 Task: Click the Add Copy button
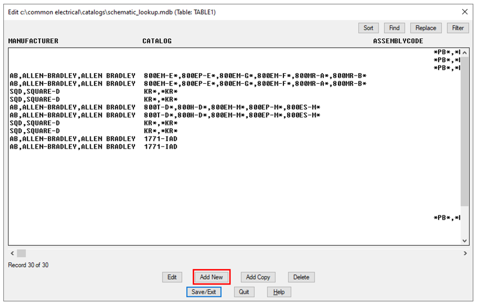(x=258, y=277)
